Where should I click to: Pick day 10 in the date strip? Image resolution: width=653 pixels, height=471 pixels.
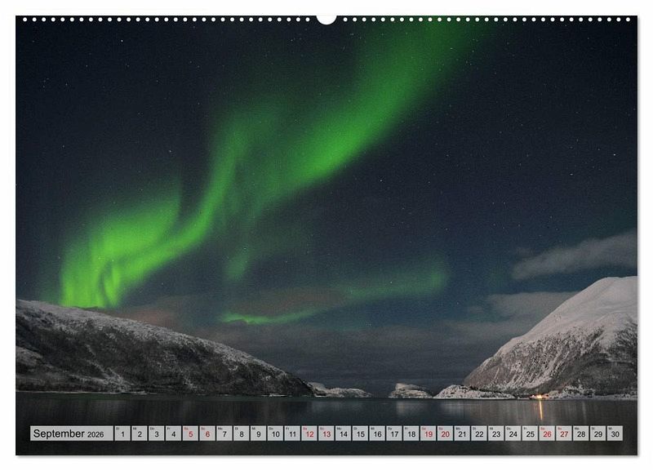(275, 433)
